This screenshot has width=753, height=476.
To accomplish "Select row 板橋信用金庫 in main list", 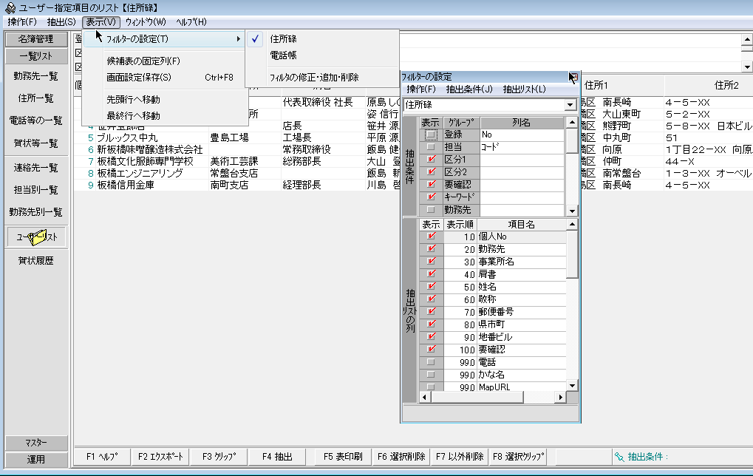I will [x=126, y=185].
